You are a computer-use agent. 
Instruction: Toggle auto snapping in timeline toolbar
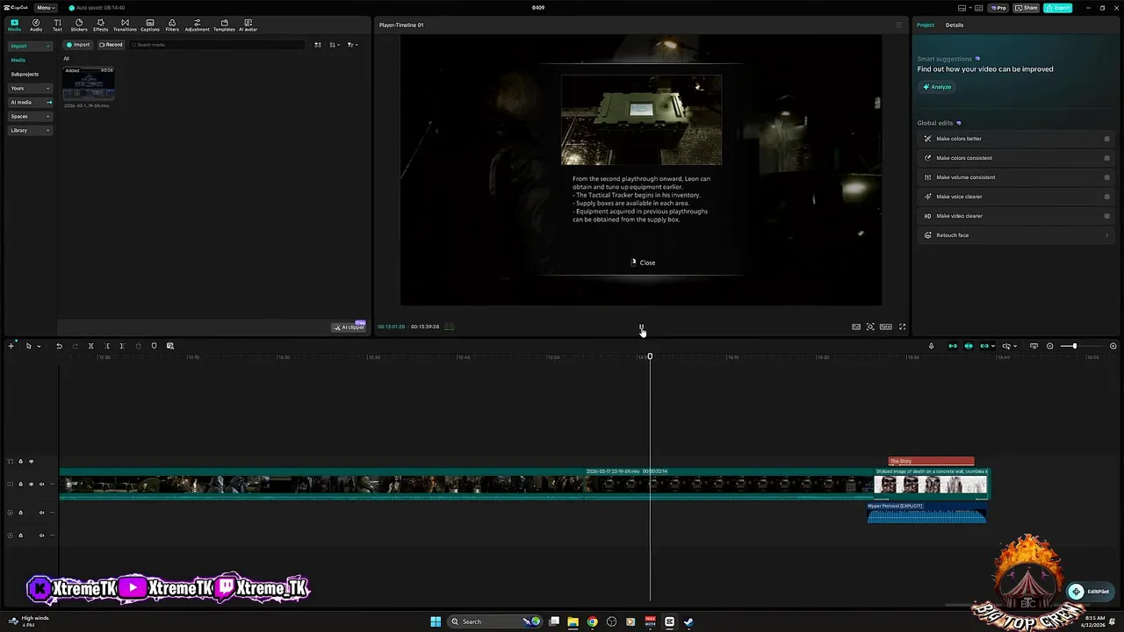coord(969,346)
